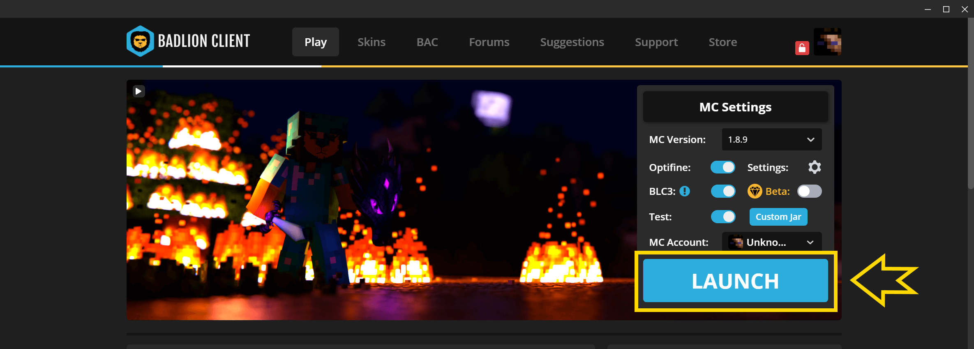This screenshot has height=349, width=974.
Task: Play the banner video
Action: pyautogui.click(x=138, y=91)
